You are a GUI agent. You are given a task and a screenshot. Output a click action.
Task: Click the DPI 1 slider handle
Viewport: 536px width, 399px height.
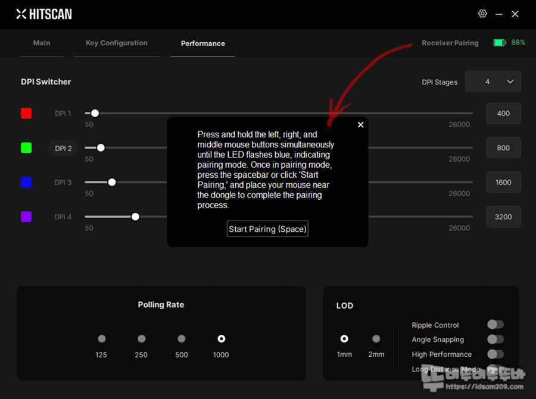click(x=95, y=113)
